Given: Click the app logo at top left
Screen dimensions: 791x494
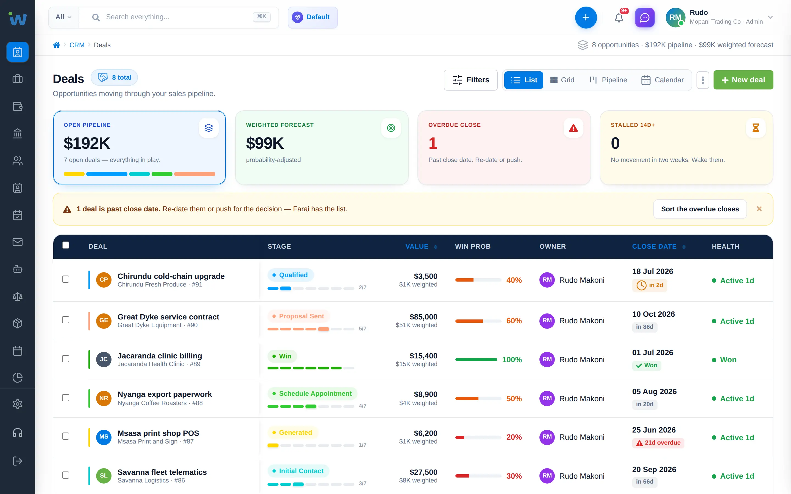Looking at the screenshot, I should 17,18.
